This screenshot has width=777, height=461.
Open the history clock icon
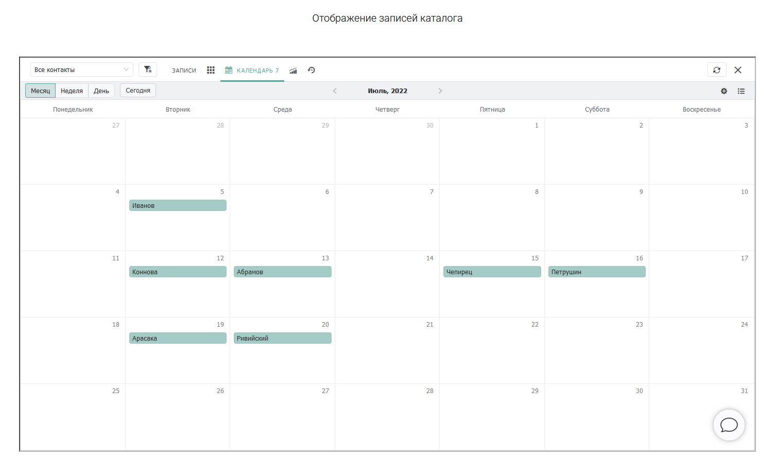tap(312, 70)
